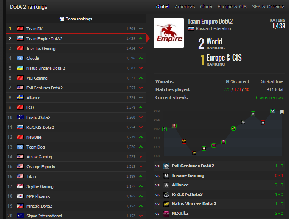Click the DotA 2 rankings page title

28,7
